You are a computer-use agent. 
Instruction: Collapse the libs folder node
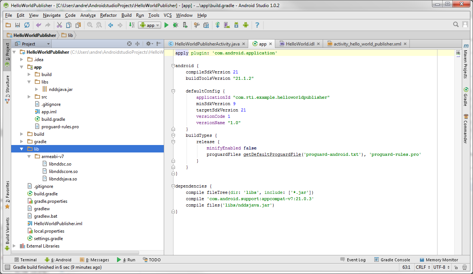[x=29, y=82]
